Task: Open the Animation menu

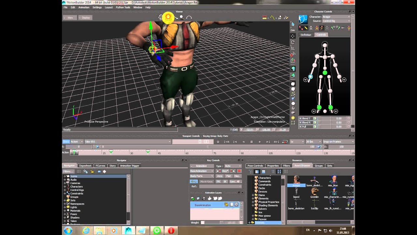Action: (84, 7)
